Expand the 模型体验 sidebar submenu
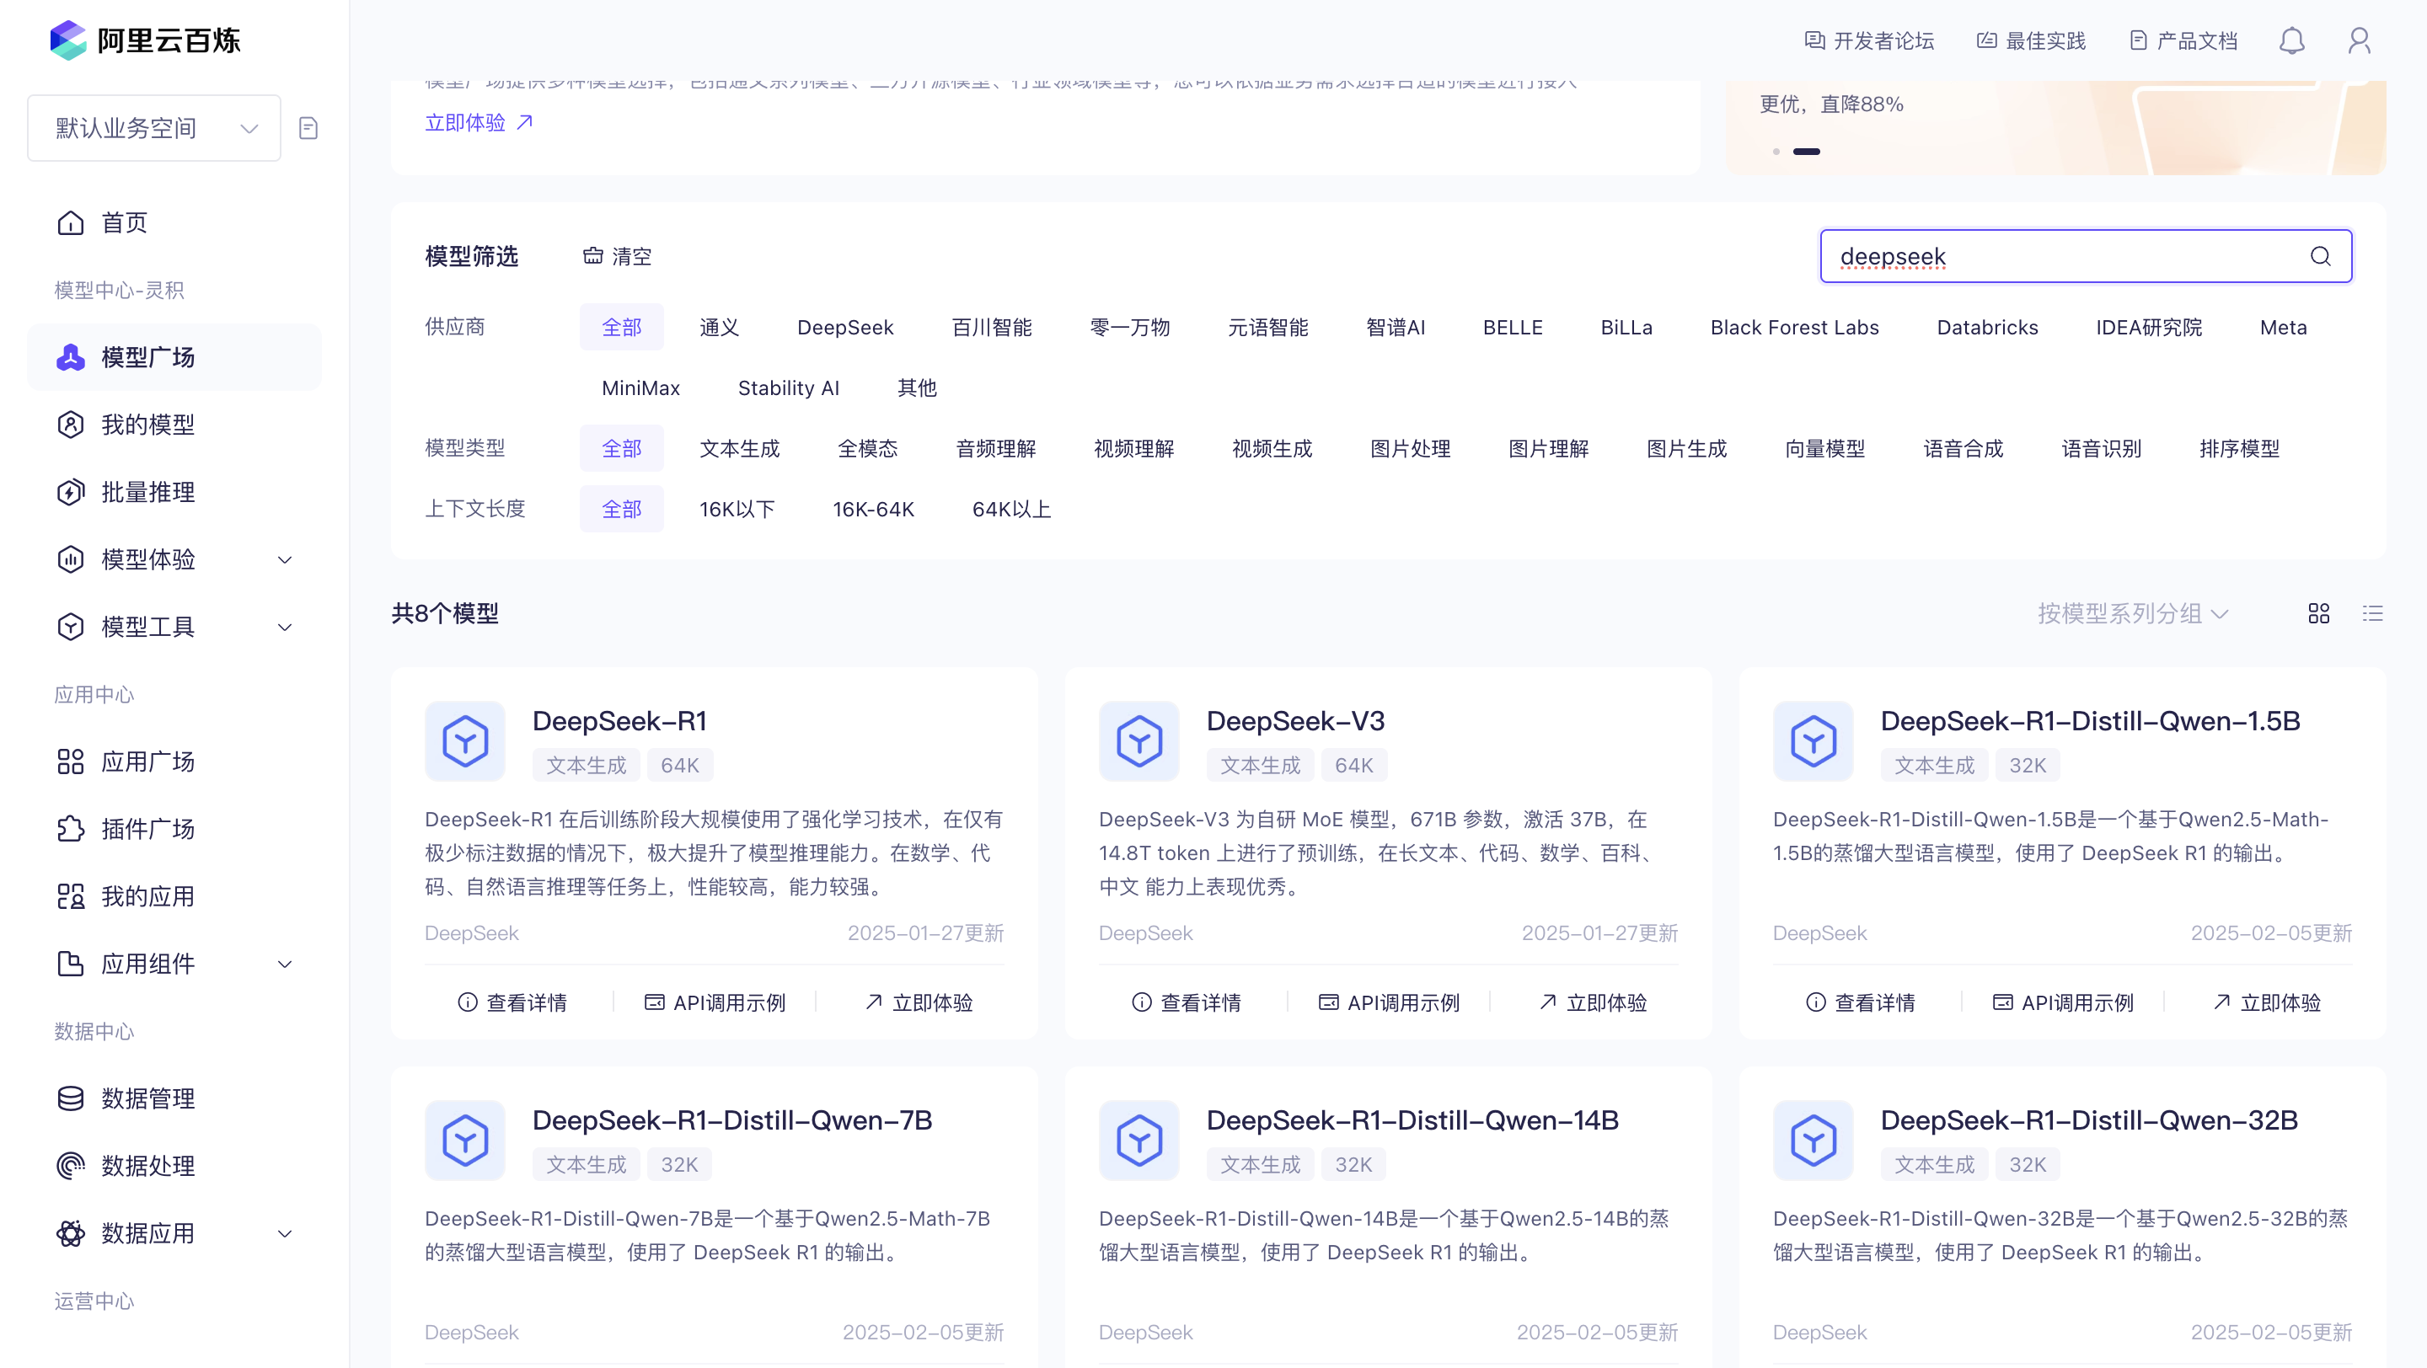Image resolution: width=2427 pixels, height=1368 pixels. click(x=285, y=560)
